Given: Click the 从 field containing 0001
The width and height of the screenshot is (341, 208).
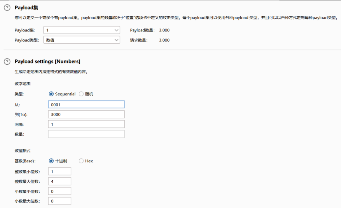Looking at the screenshot, I should (x=86, y=104).
